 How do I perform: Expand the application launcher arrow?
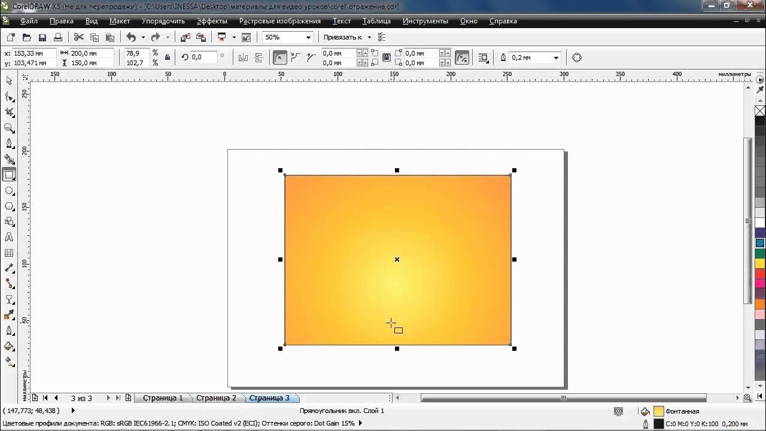click(234, 37)
